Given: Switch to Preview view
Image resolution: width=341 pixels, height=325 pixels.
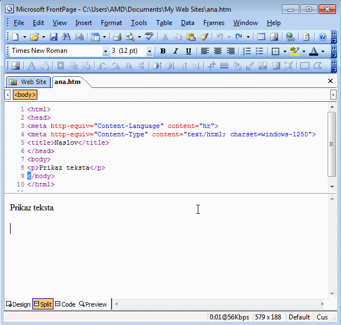Looking at the screenshot, I should point(92,304).
